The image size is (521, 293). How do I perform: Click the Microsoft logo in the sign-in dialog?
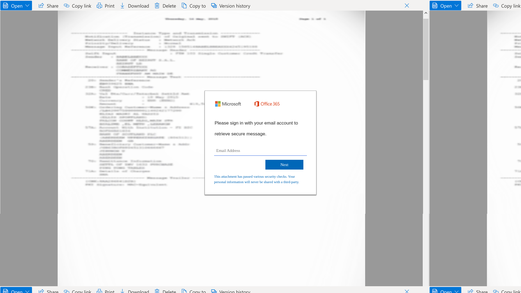228,104
